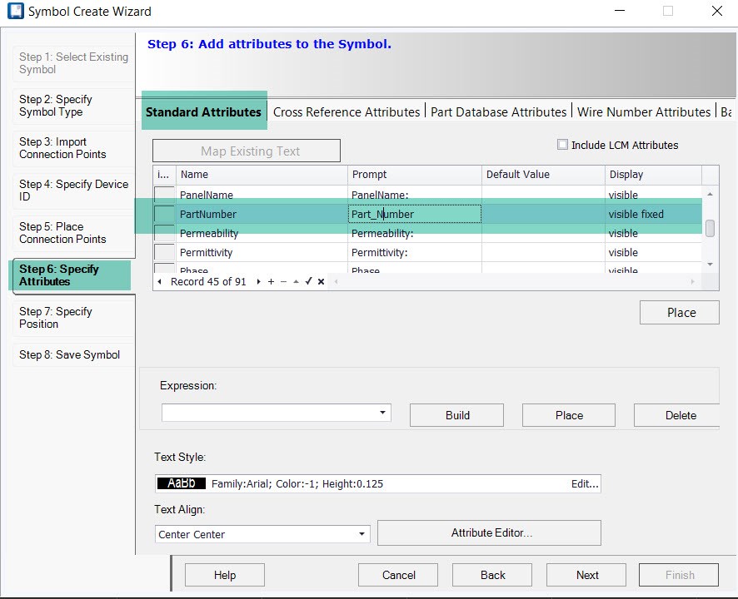Delete the record using the minus icon
738x599 pixels.
coord(284,281)
